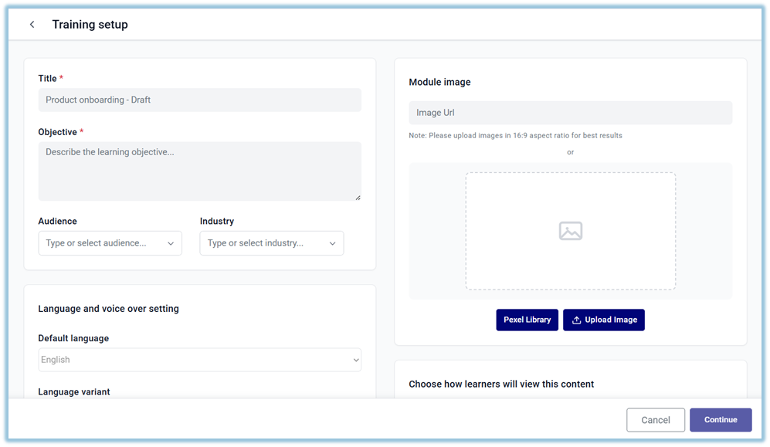This screenshot has width=770, height=447.
Task: Open the English default language selector
Action: [193, 360]
